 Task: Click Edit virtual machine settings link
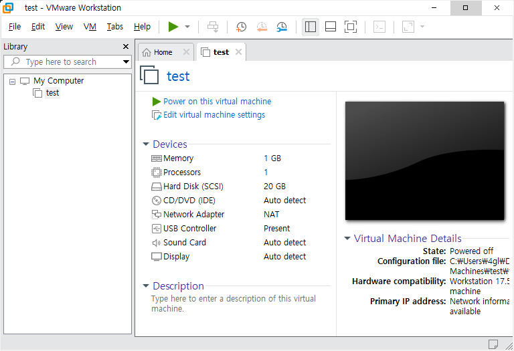coord(214,115)
